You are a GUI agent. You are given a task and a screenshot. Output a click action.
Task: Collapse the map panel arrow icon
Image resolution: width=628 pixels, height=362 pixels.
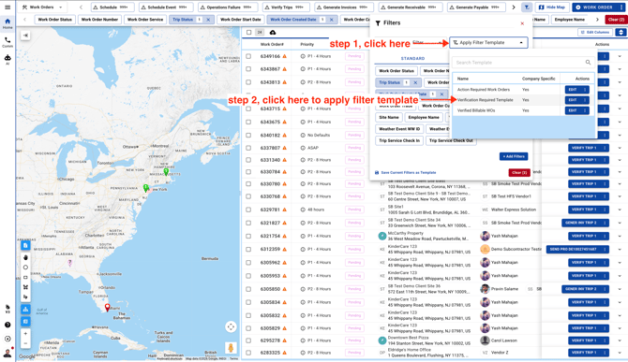point(25,36)
